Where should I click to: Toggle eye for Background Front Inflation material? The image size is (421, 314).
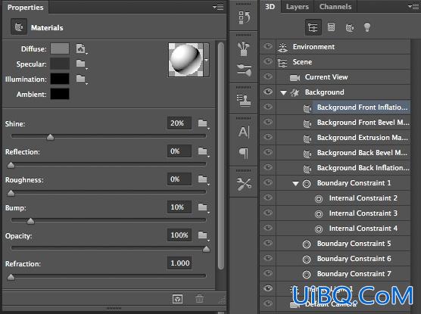(x=268, y=107)
